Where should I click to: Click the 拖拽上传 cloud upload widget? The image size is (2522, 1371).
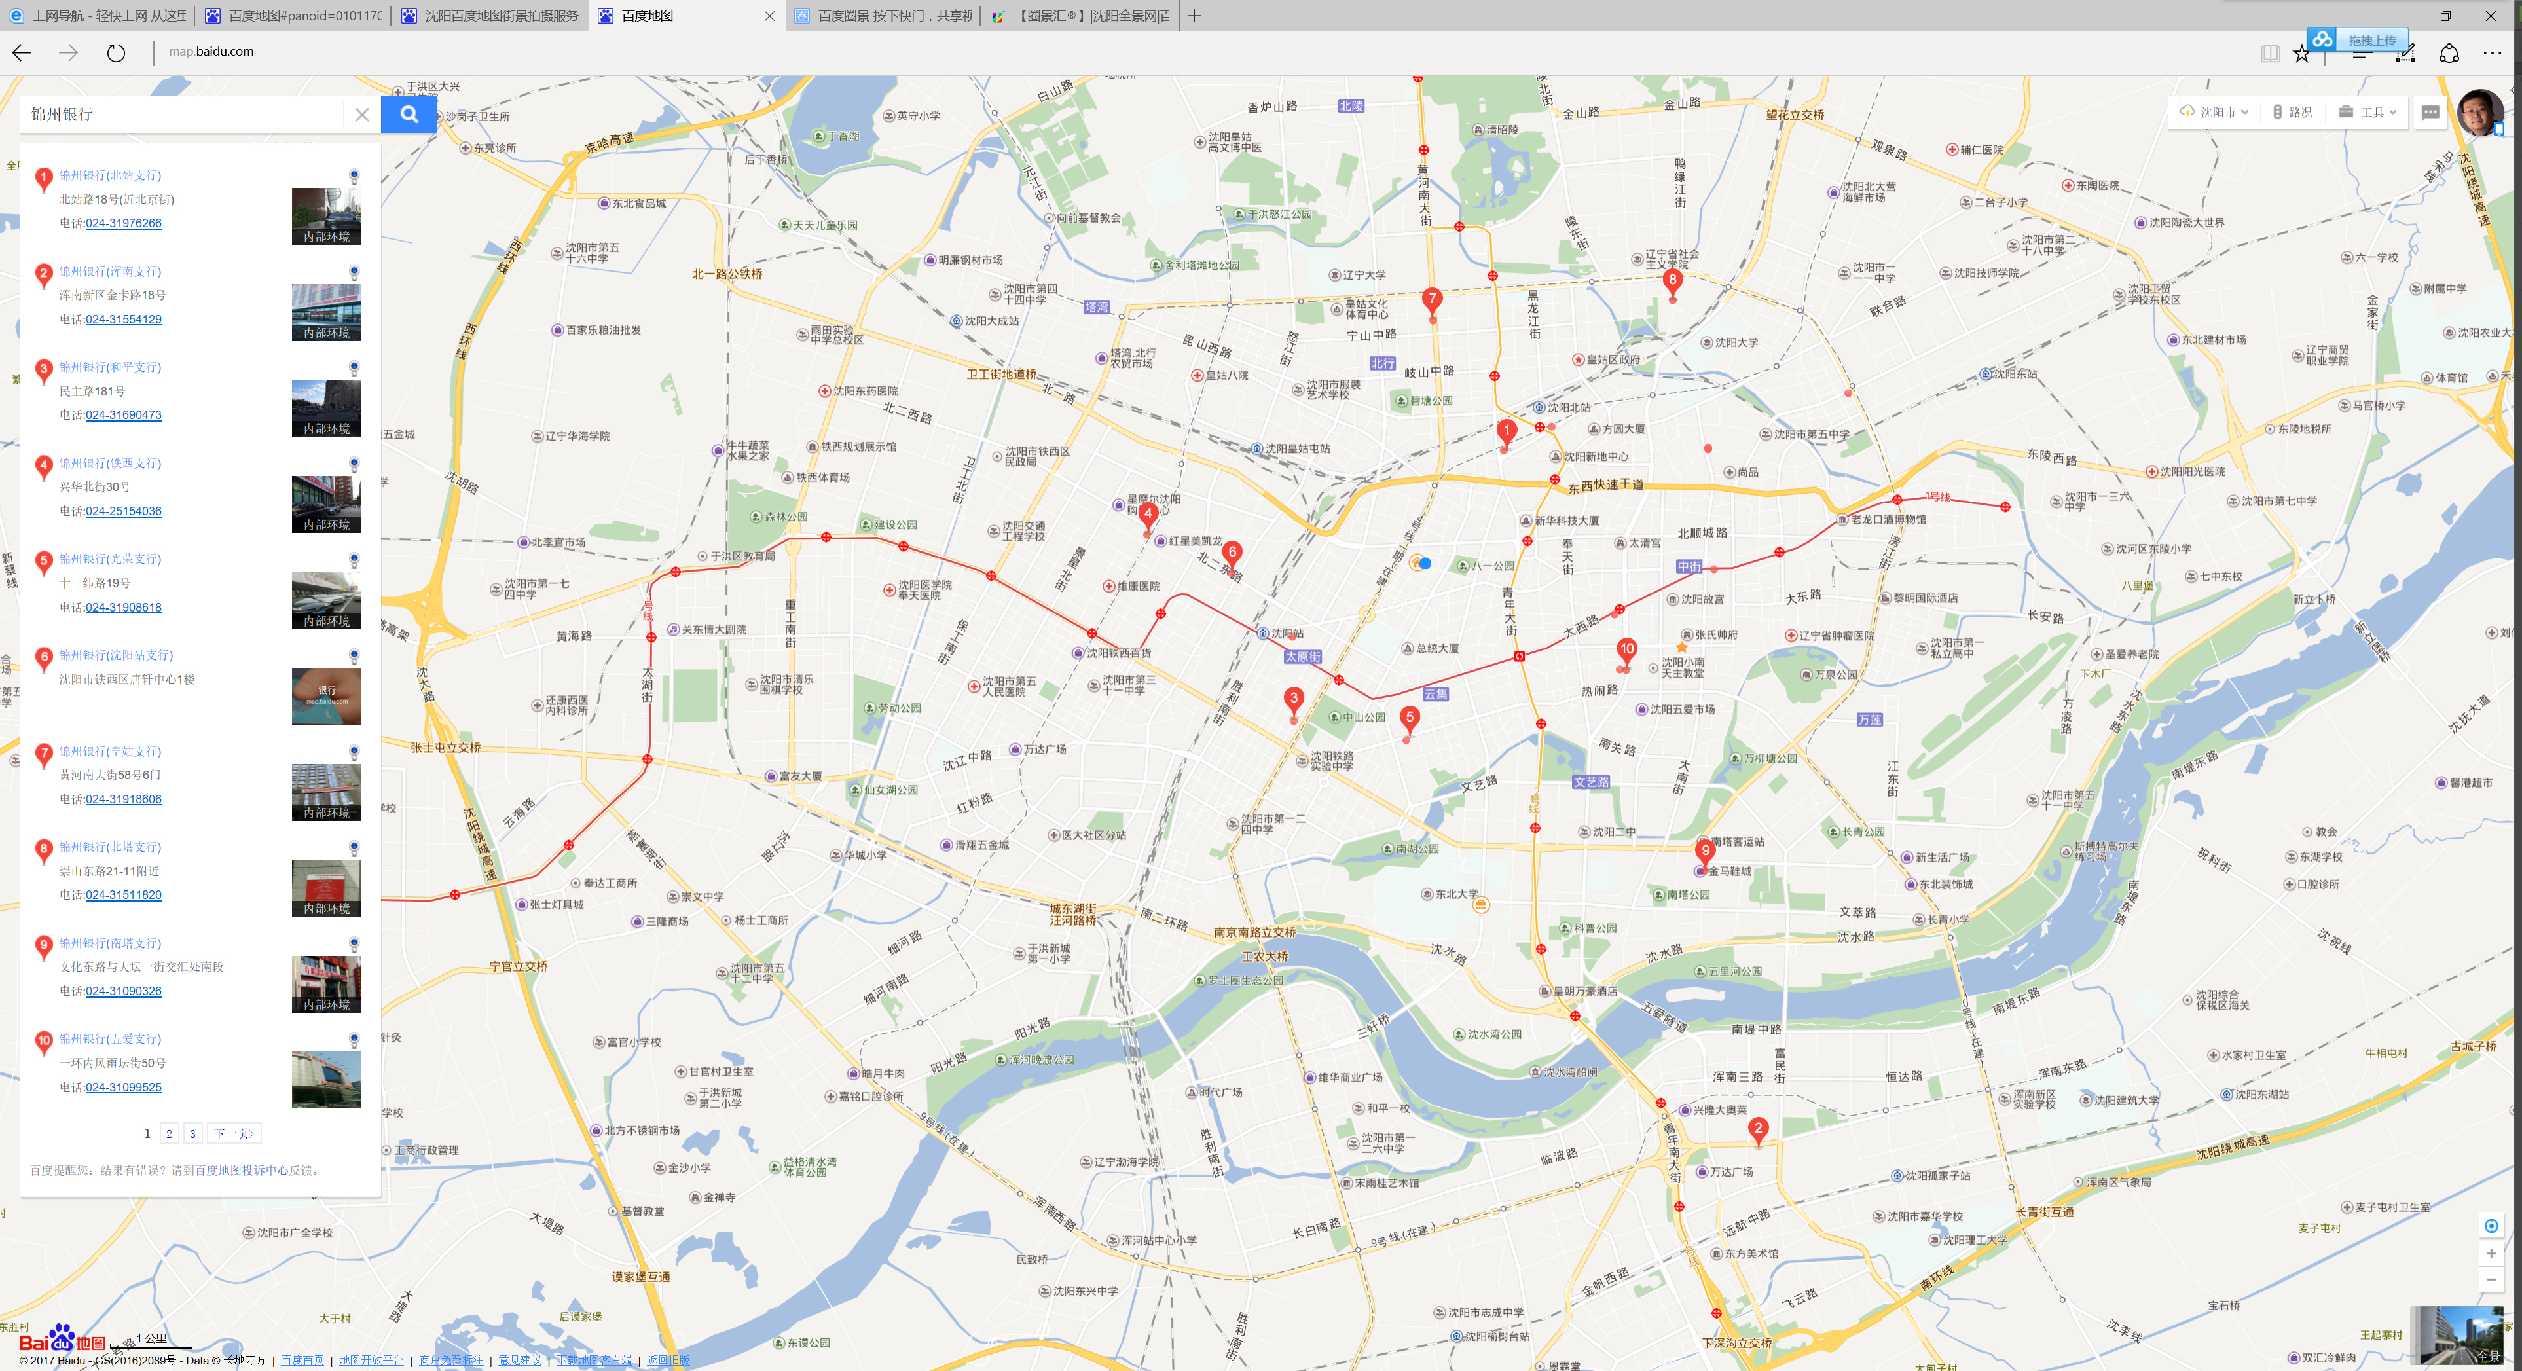click(2360, 40)
